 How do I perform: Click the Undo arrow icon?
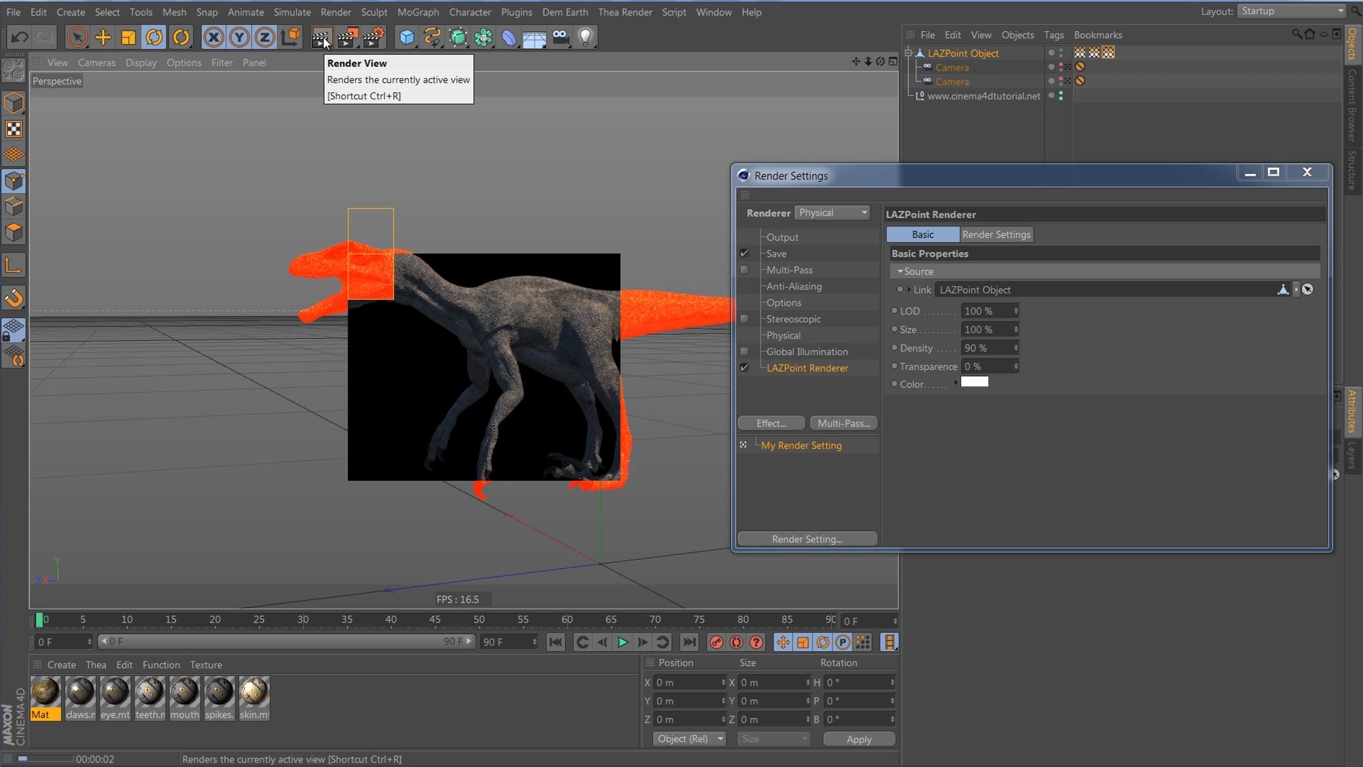click(20, 37)
